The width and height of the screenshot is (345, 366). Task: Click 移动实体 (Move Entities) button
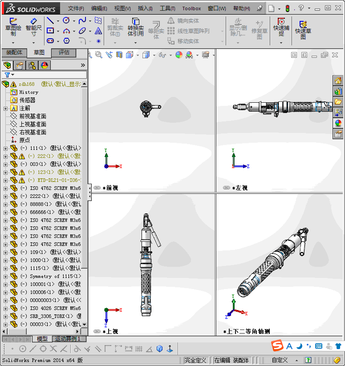(x=183, y=41)
